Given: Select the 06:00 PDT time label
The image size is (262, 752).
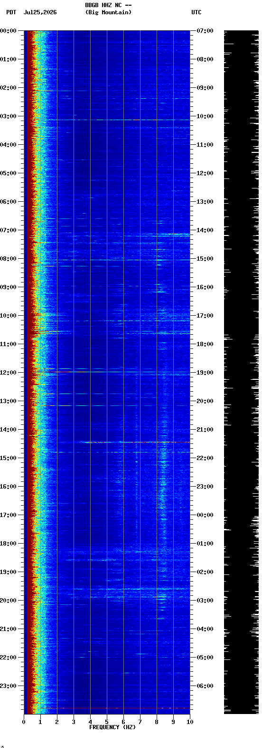Looking at the screenshot, I should tap(8, 202).
